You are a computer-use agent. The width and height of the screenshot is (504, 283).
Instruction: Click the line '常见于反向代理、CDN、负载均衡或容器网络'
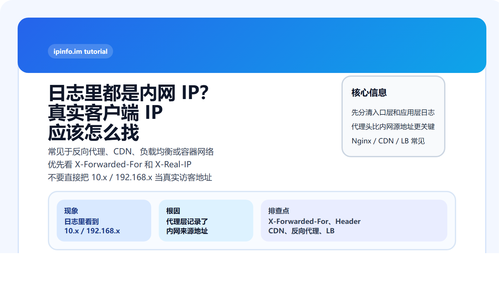pyautogui.click(x=131, y=152)
